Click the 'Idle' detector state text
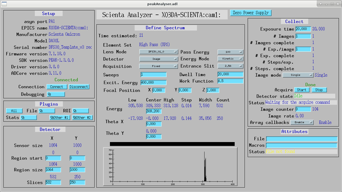 point(298,96)
